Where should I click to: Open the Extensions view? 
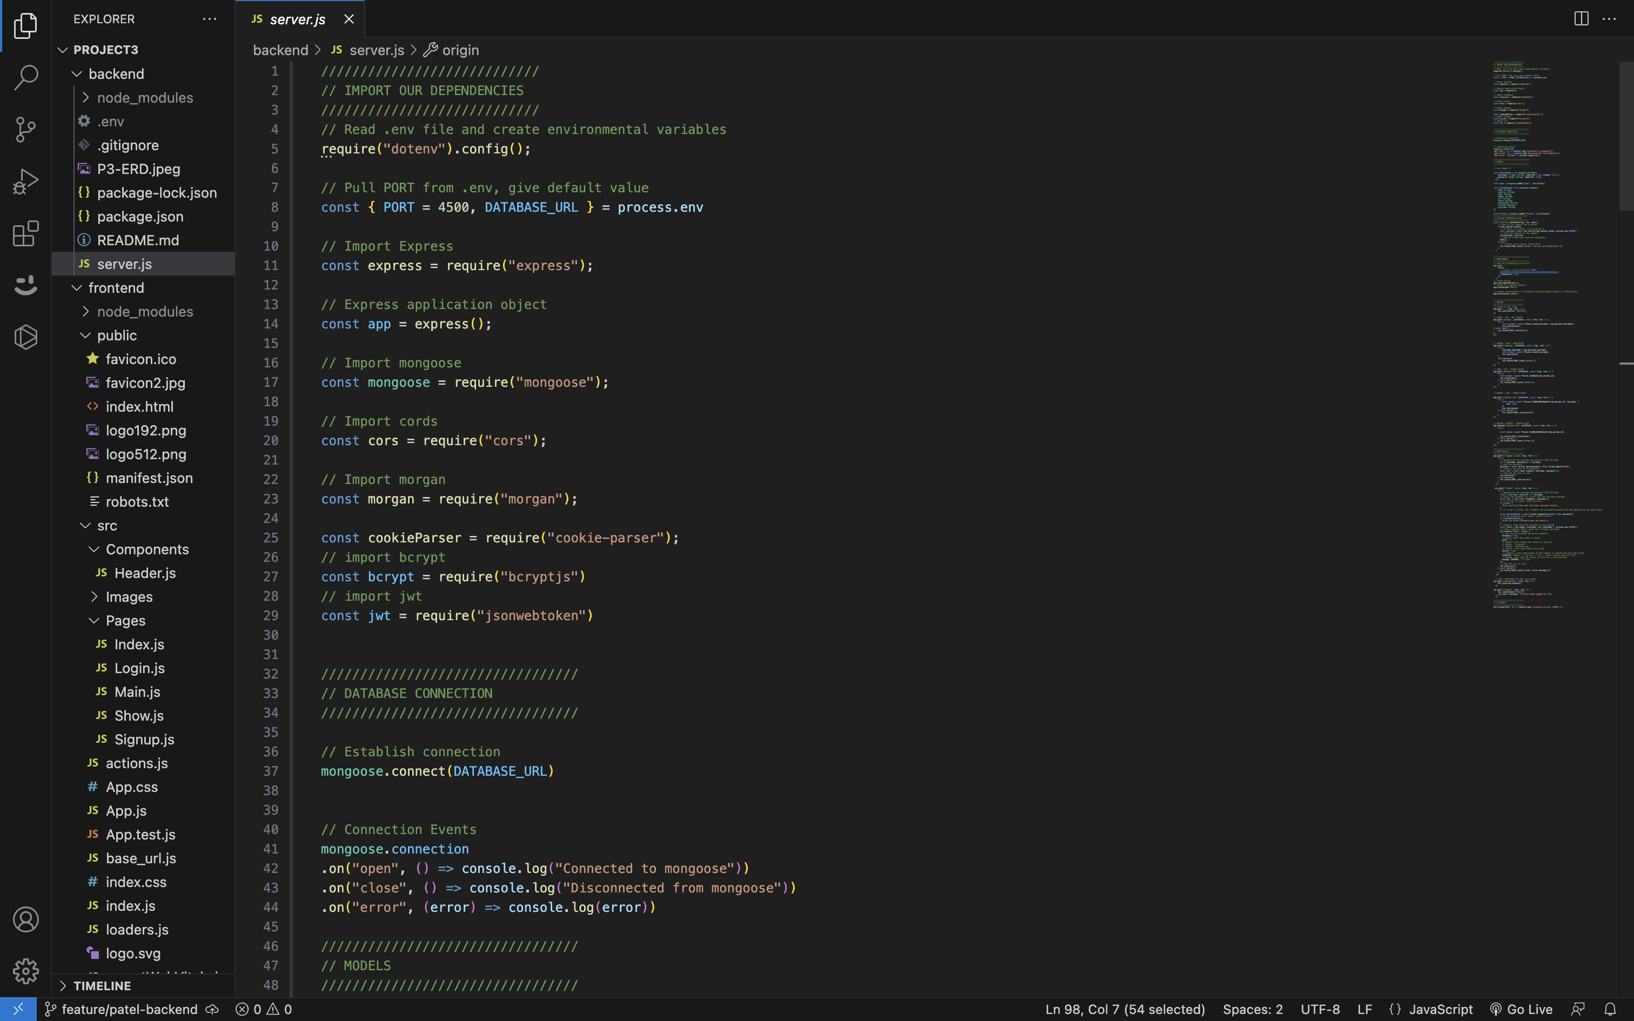click(25, 233)
